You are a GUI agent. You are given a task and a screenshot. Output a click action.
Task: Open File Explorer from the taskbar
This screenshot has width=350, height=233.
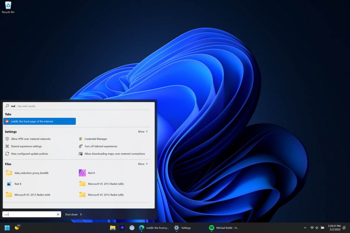[x=112, y=228]
